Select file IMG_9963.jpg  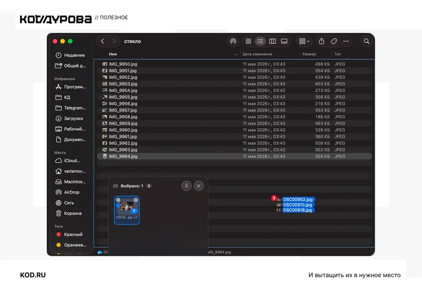[234, 149]
